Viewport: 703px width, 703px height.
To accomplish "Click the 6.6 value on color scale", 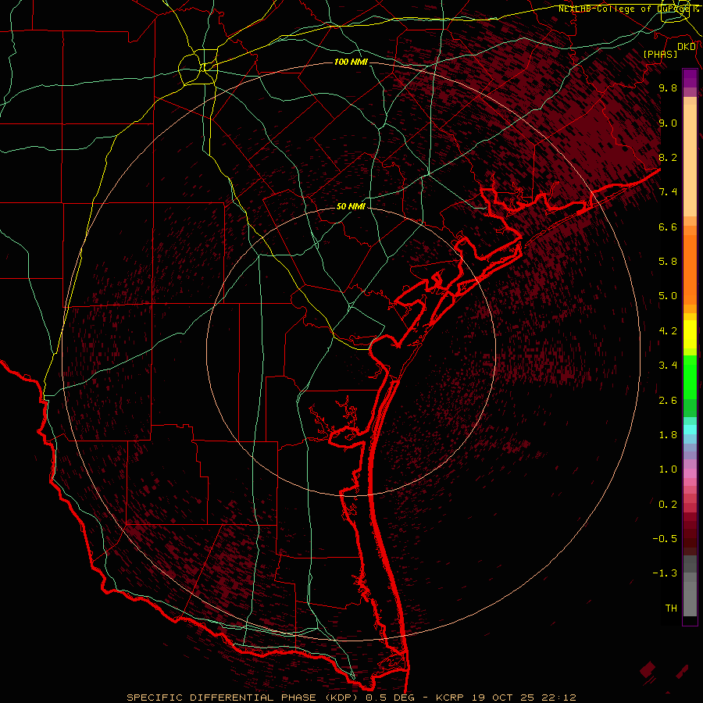I will tap(668, 227).
